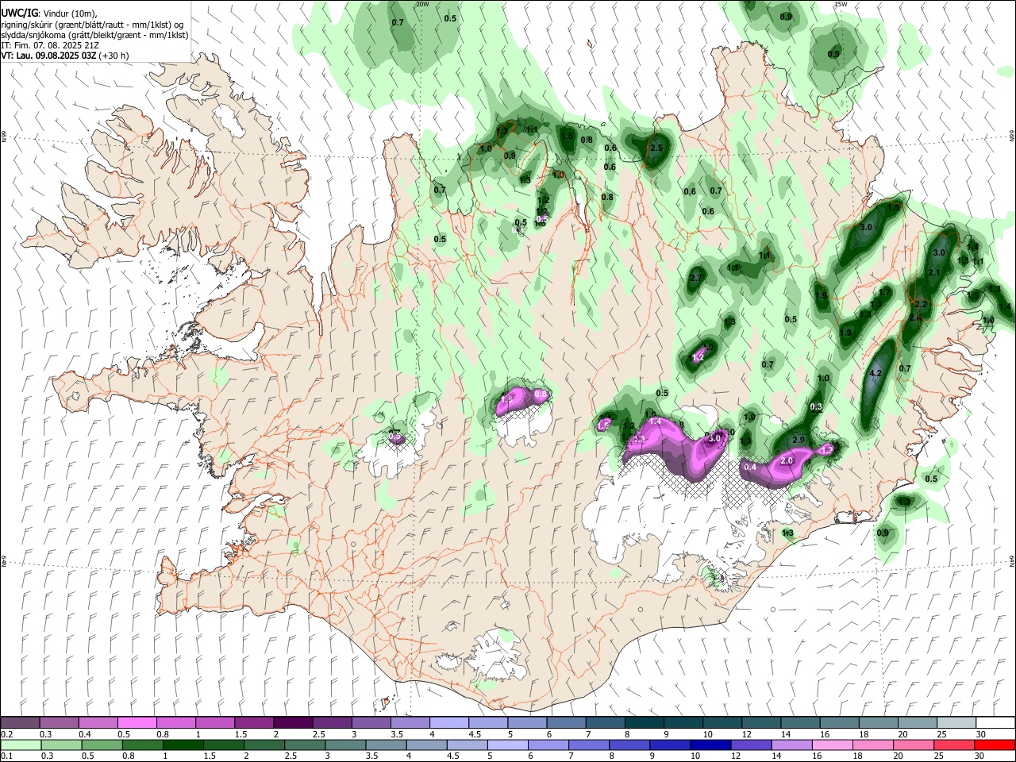Click the '0.2' label under the top legend row
This screenshot has width=1016, height=762.
6,734
